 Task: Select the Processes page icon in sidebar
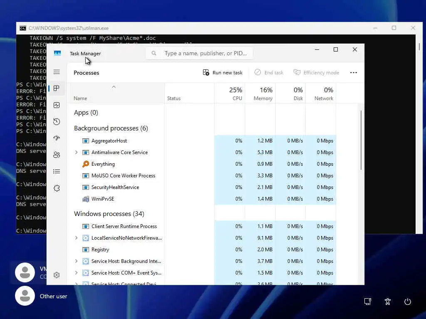point(57,88)
